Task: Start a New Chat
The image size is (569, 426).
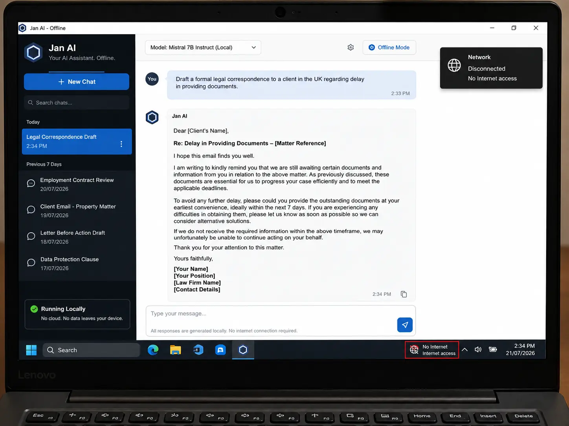Action: [77, 82]
